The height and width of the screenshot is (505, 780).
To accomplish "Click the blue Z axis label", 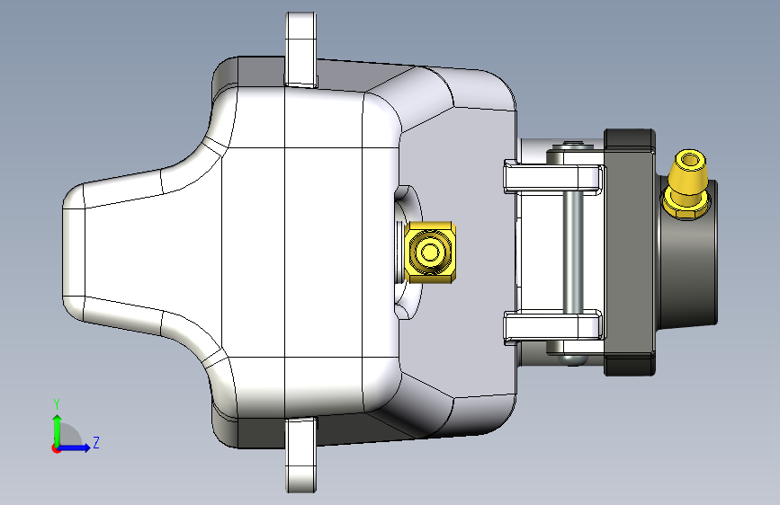I will click(x=96, y=442).
